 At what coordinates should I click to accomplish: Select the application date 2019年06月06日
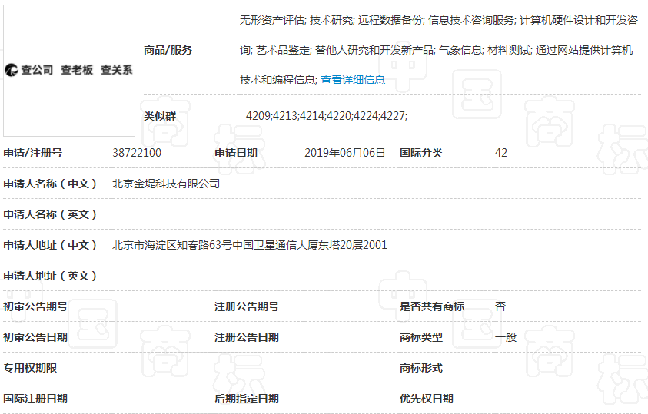tap(344, 153)
